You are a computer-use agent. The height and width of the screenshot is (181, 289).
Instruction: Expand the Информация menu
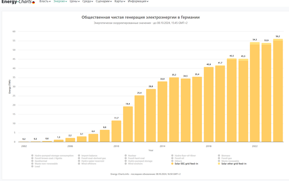pyautogui.click(x=138, y=1)
